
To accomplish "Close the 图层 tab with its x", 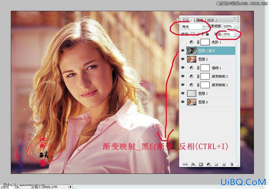I will tap(192, 20).
